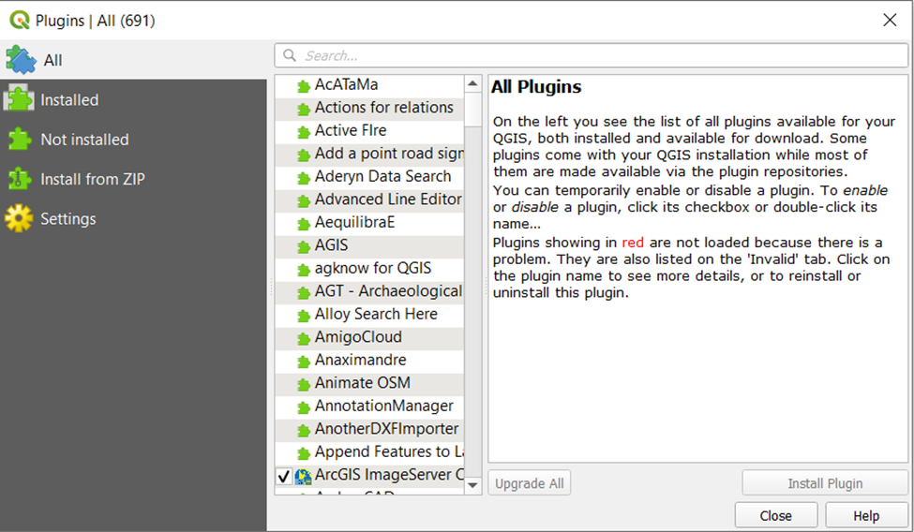
Task: Close the Plugins dialog window
Action: pyautogui.click(x=890, y=20)
